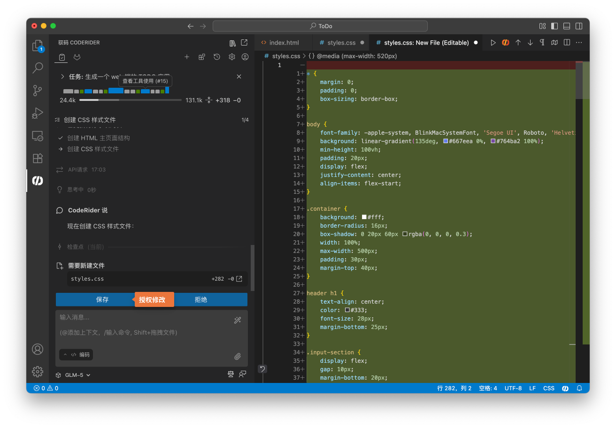This screenshot has height=428, width=616.
Task: Open notifications bell in status bar
Action: point(579,388)
